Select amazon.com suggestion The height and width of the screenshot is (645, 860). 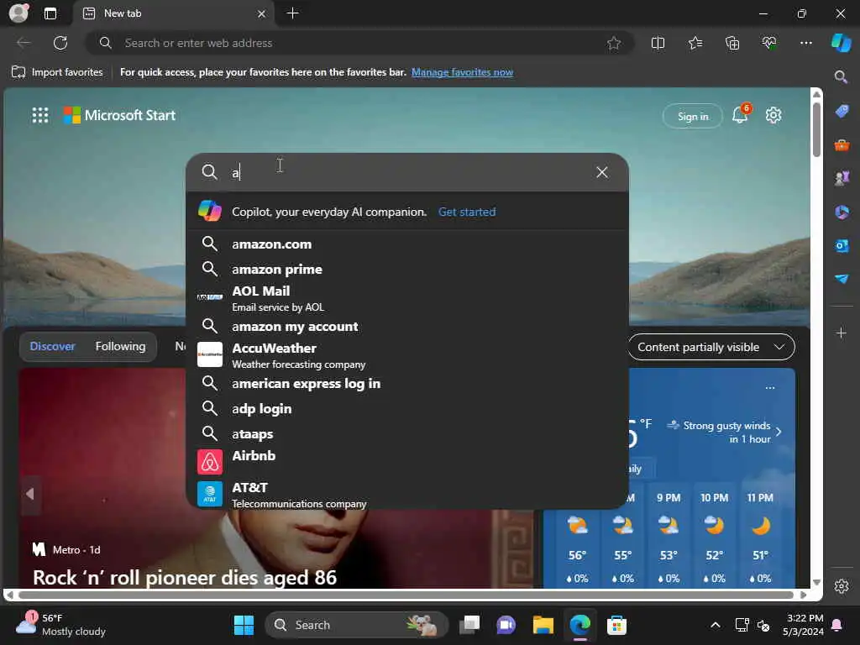(407, 244)
